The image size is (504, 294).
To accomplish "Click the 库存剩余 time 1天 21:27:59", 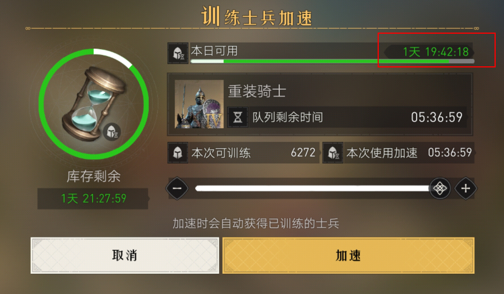I will click(93, 199).
